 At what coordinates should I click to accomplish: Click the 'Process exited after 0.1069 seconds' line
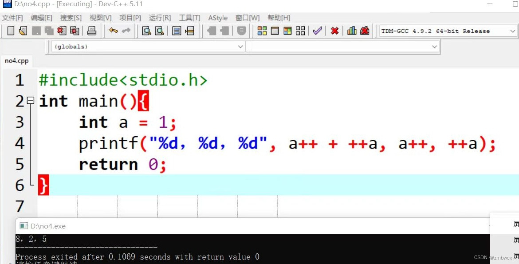(138, 257)
